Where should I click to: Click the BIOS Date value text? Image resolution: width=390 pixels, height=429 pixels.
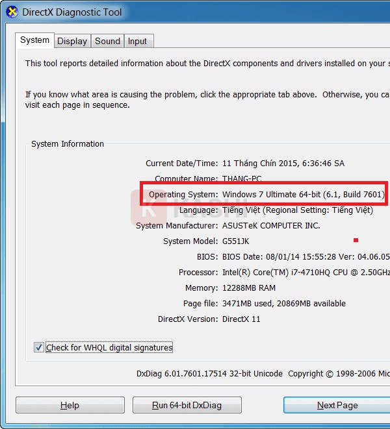[x=306, y=257]
